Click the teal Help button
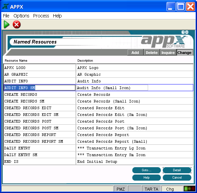Screen dimensions: 197x193 tap(146, 178)
